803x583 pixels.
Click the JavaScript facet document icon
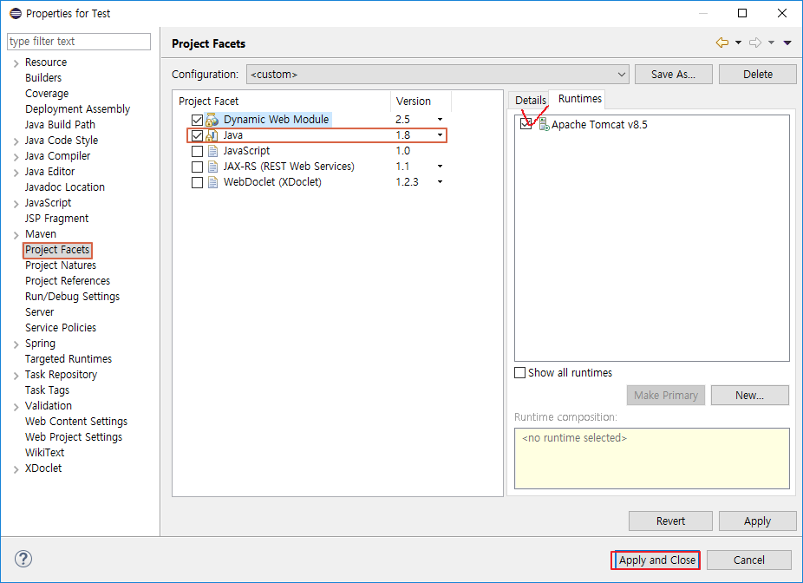point(212,151)
